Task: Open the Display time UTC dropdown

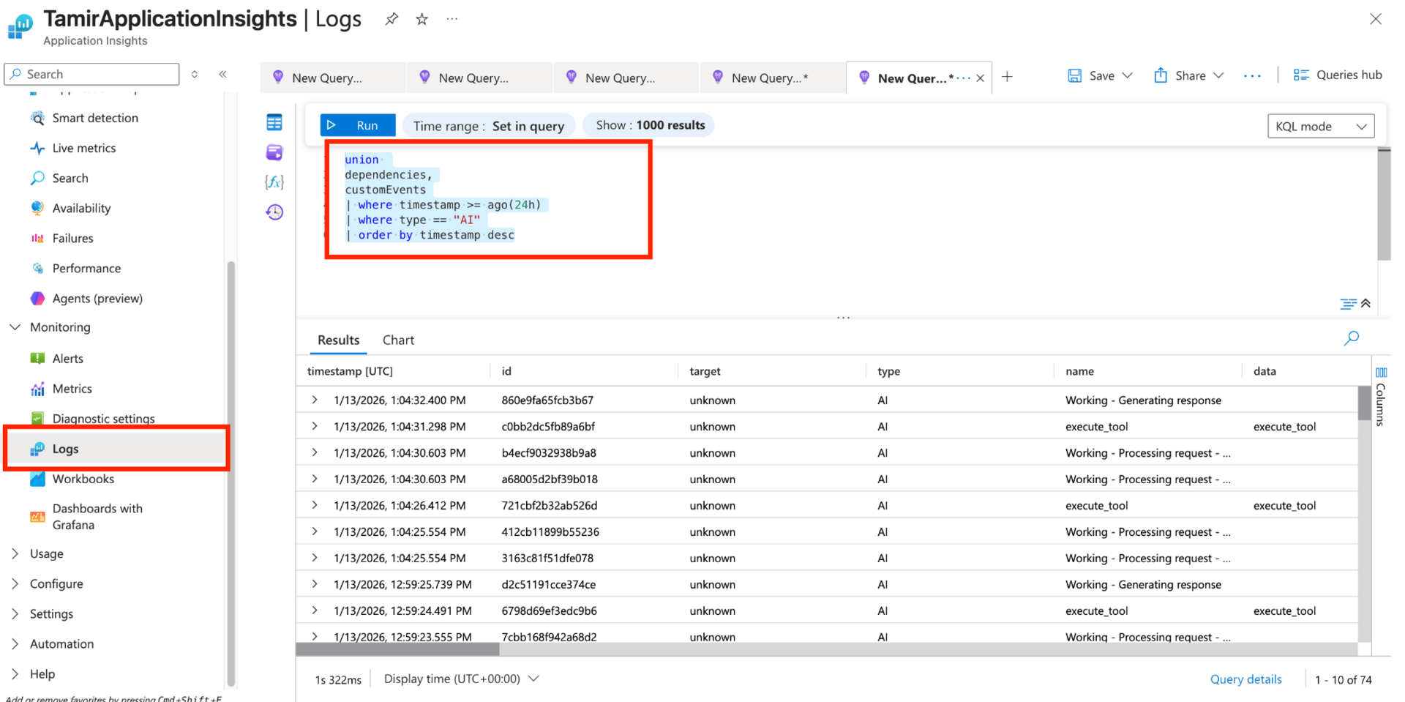Action: pyautogui.click(x=461, y=679)
